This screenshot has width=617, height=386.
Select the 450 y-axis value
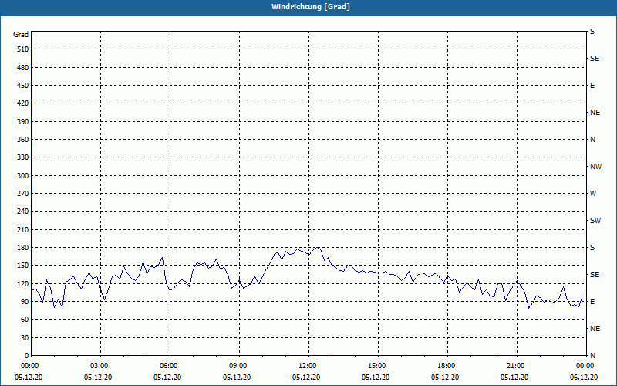pyautogui.click(x=23, y=86)
